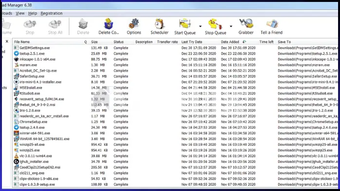Select clipx-stickies-1.9-x86.exe row

click(x=175, y=179)
